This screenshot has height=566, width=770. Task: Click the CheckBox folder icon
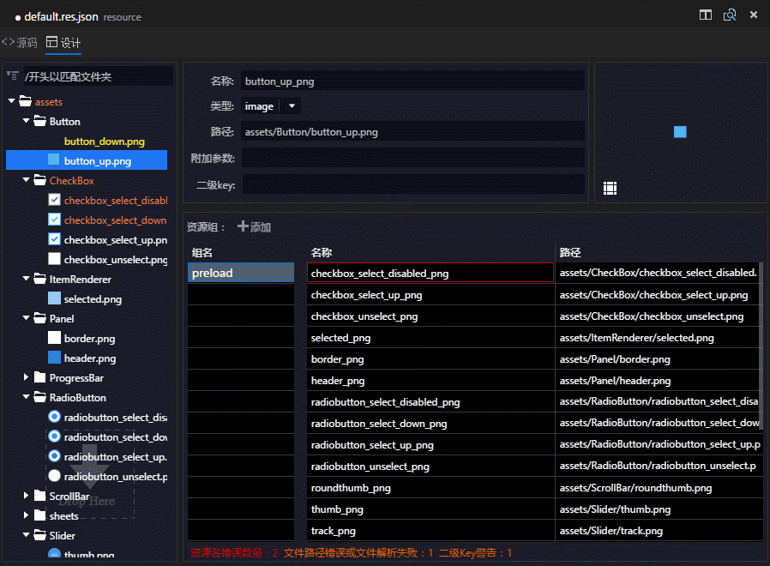39,180
